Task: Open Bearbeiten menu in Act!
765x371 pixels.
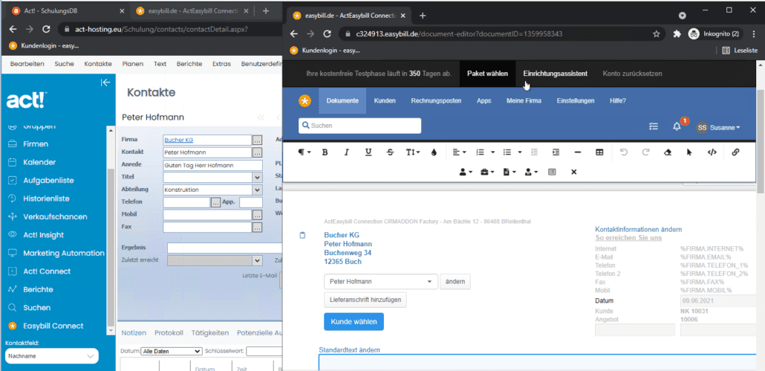Action: pos(27,64)
